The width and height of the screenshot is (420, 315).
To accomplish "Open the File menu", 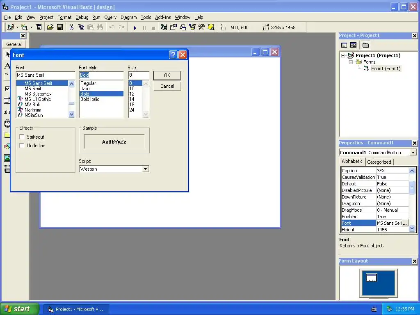I will pos(7,17).
